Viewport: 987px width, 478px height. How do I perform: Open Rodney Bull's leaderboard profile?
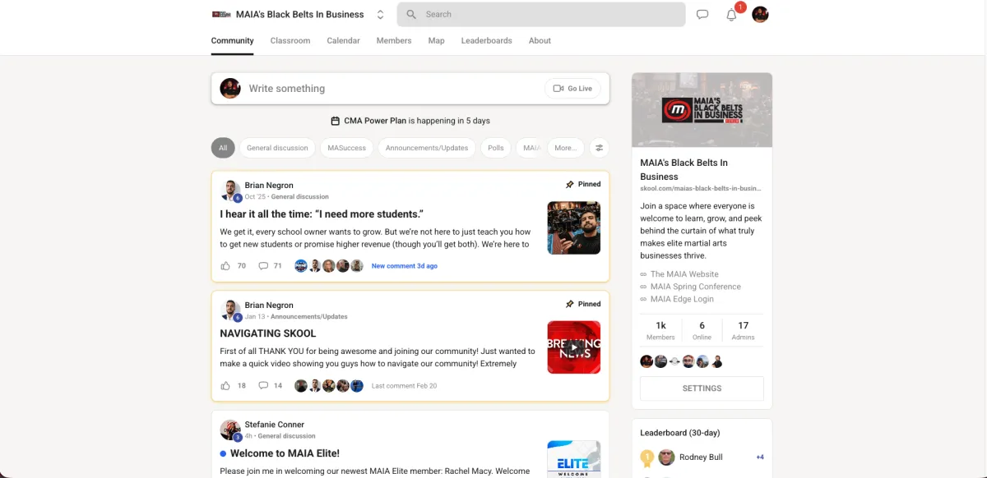click(702, 457)
